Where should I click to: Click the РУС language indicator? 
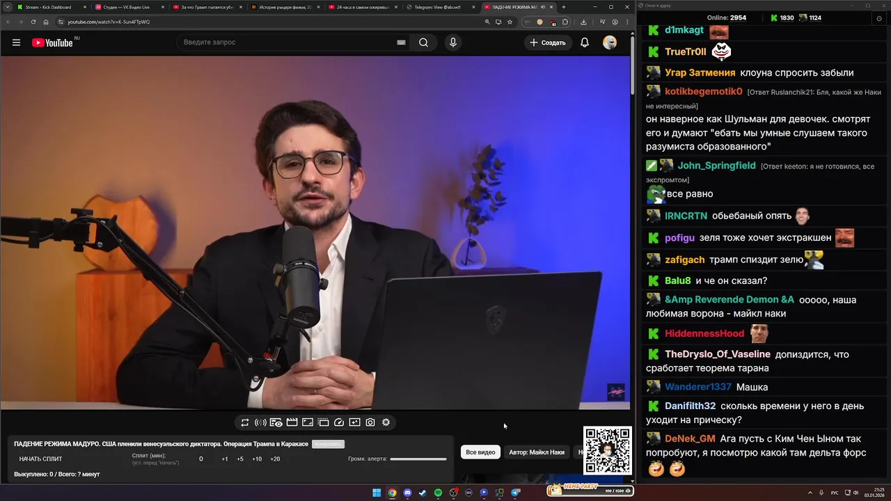[835, 493]
